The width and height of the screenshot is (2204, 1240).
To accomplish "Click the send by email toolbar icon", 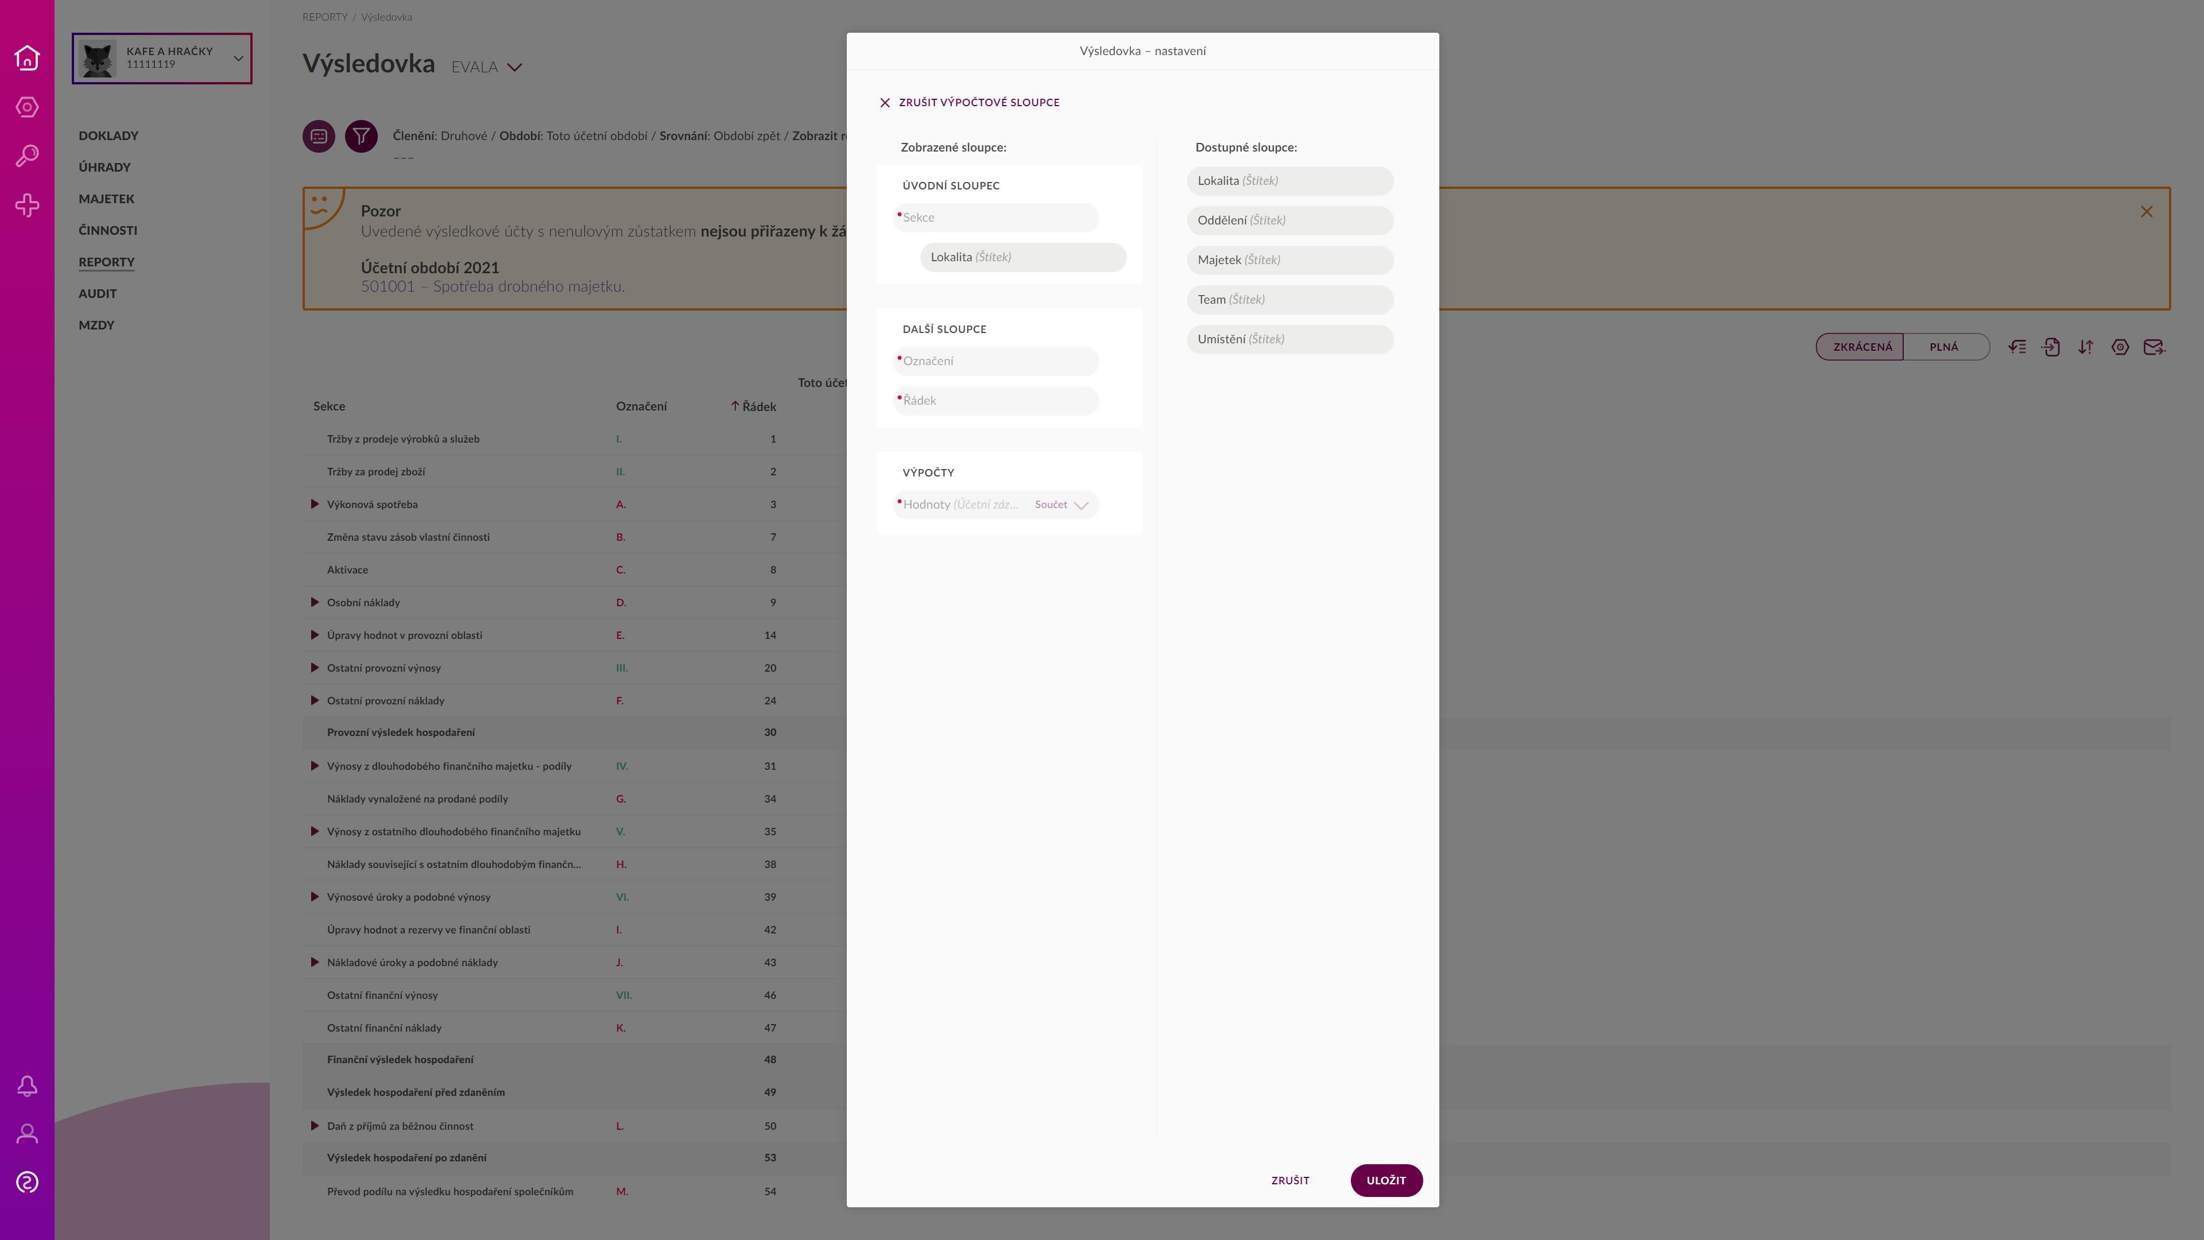I will 2155,347.
